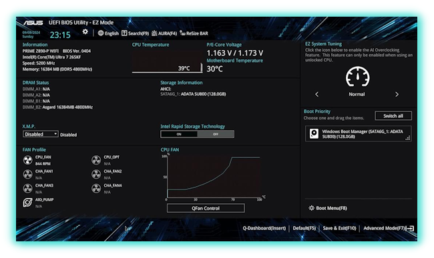Screen dimensions: 434x258
Task: Click SATA6G_1: ADATA SU800 (128.0GB) entry
Action: click(x=193, y=94)
